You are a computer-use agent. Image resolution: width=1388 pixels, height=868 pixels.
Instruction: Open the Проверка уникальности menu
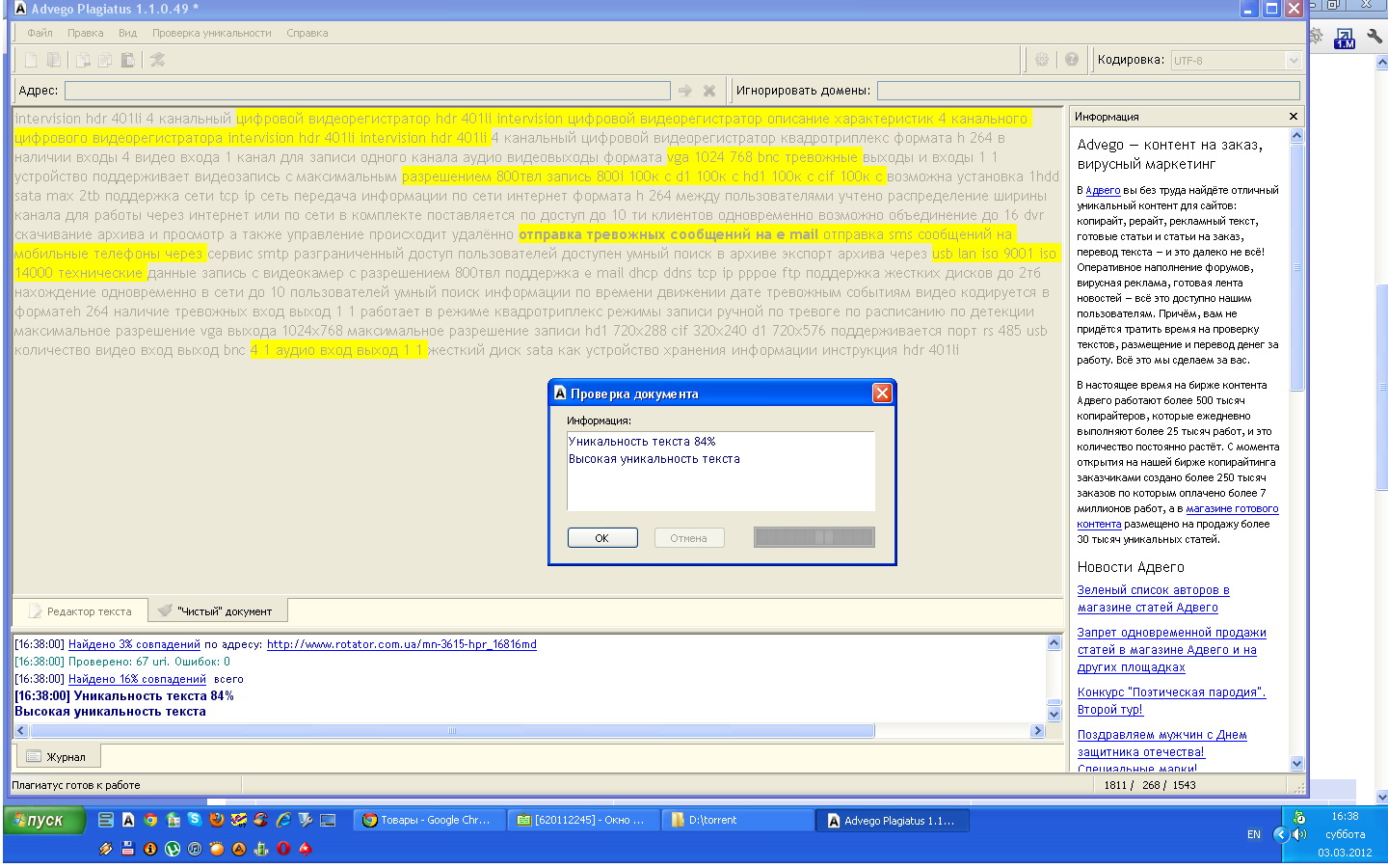tap(212, 33)
